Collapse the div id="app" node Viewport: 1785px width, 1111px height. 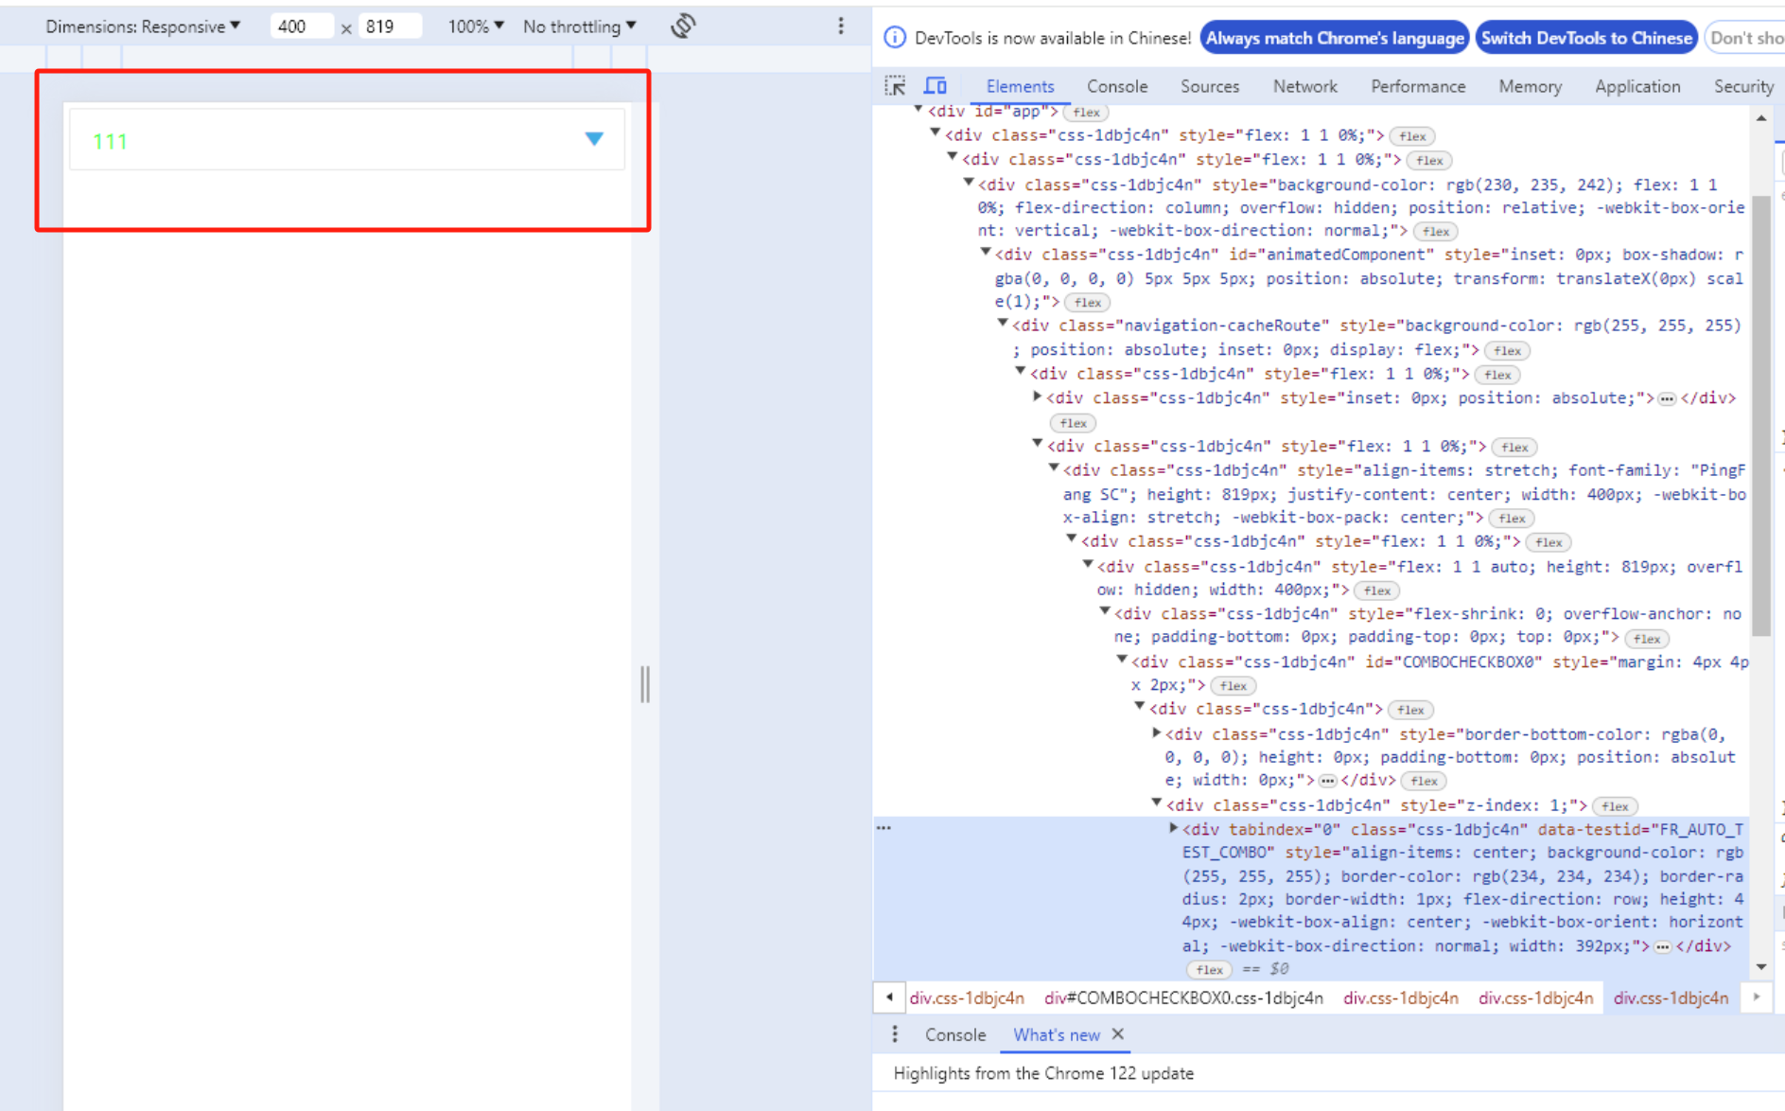click(x=918, y=111)
